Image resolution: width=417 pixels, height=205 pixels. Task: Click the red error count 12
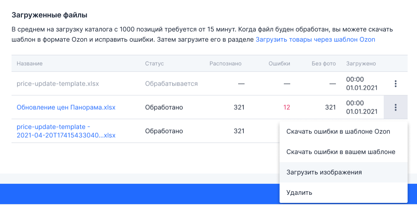[x=286, y=108]
